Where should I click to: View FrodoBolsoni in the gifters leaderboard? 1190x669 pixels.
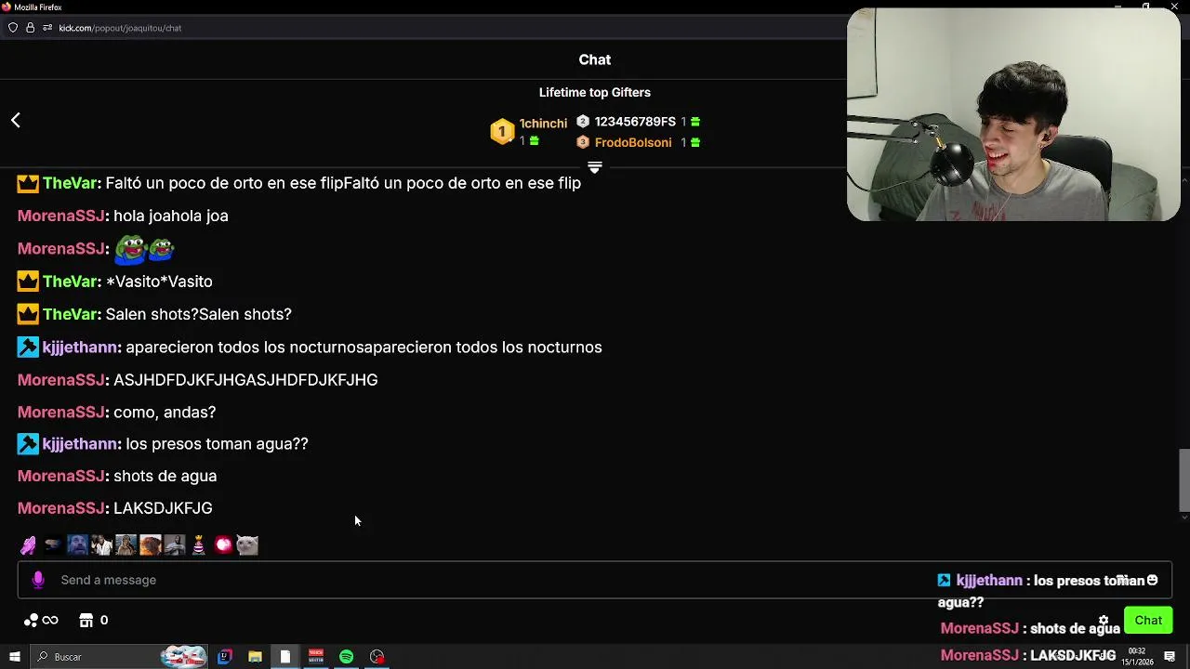632,142
